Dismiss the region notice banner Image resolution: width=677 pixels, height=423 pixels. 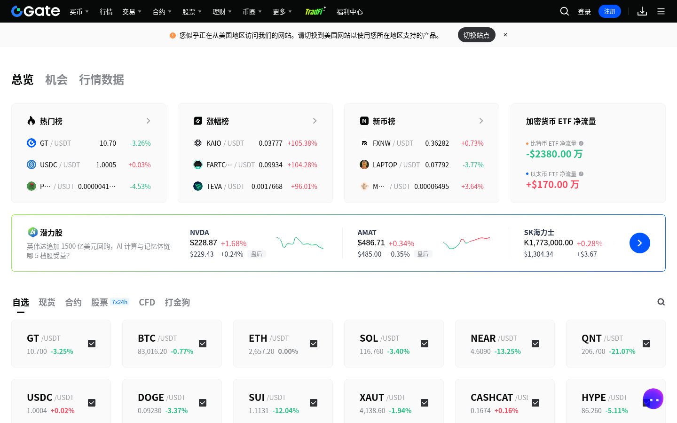tap(505, 35)
